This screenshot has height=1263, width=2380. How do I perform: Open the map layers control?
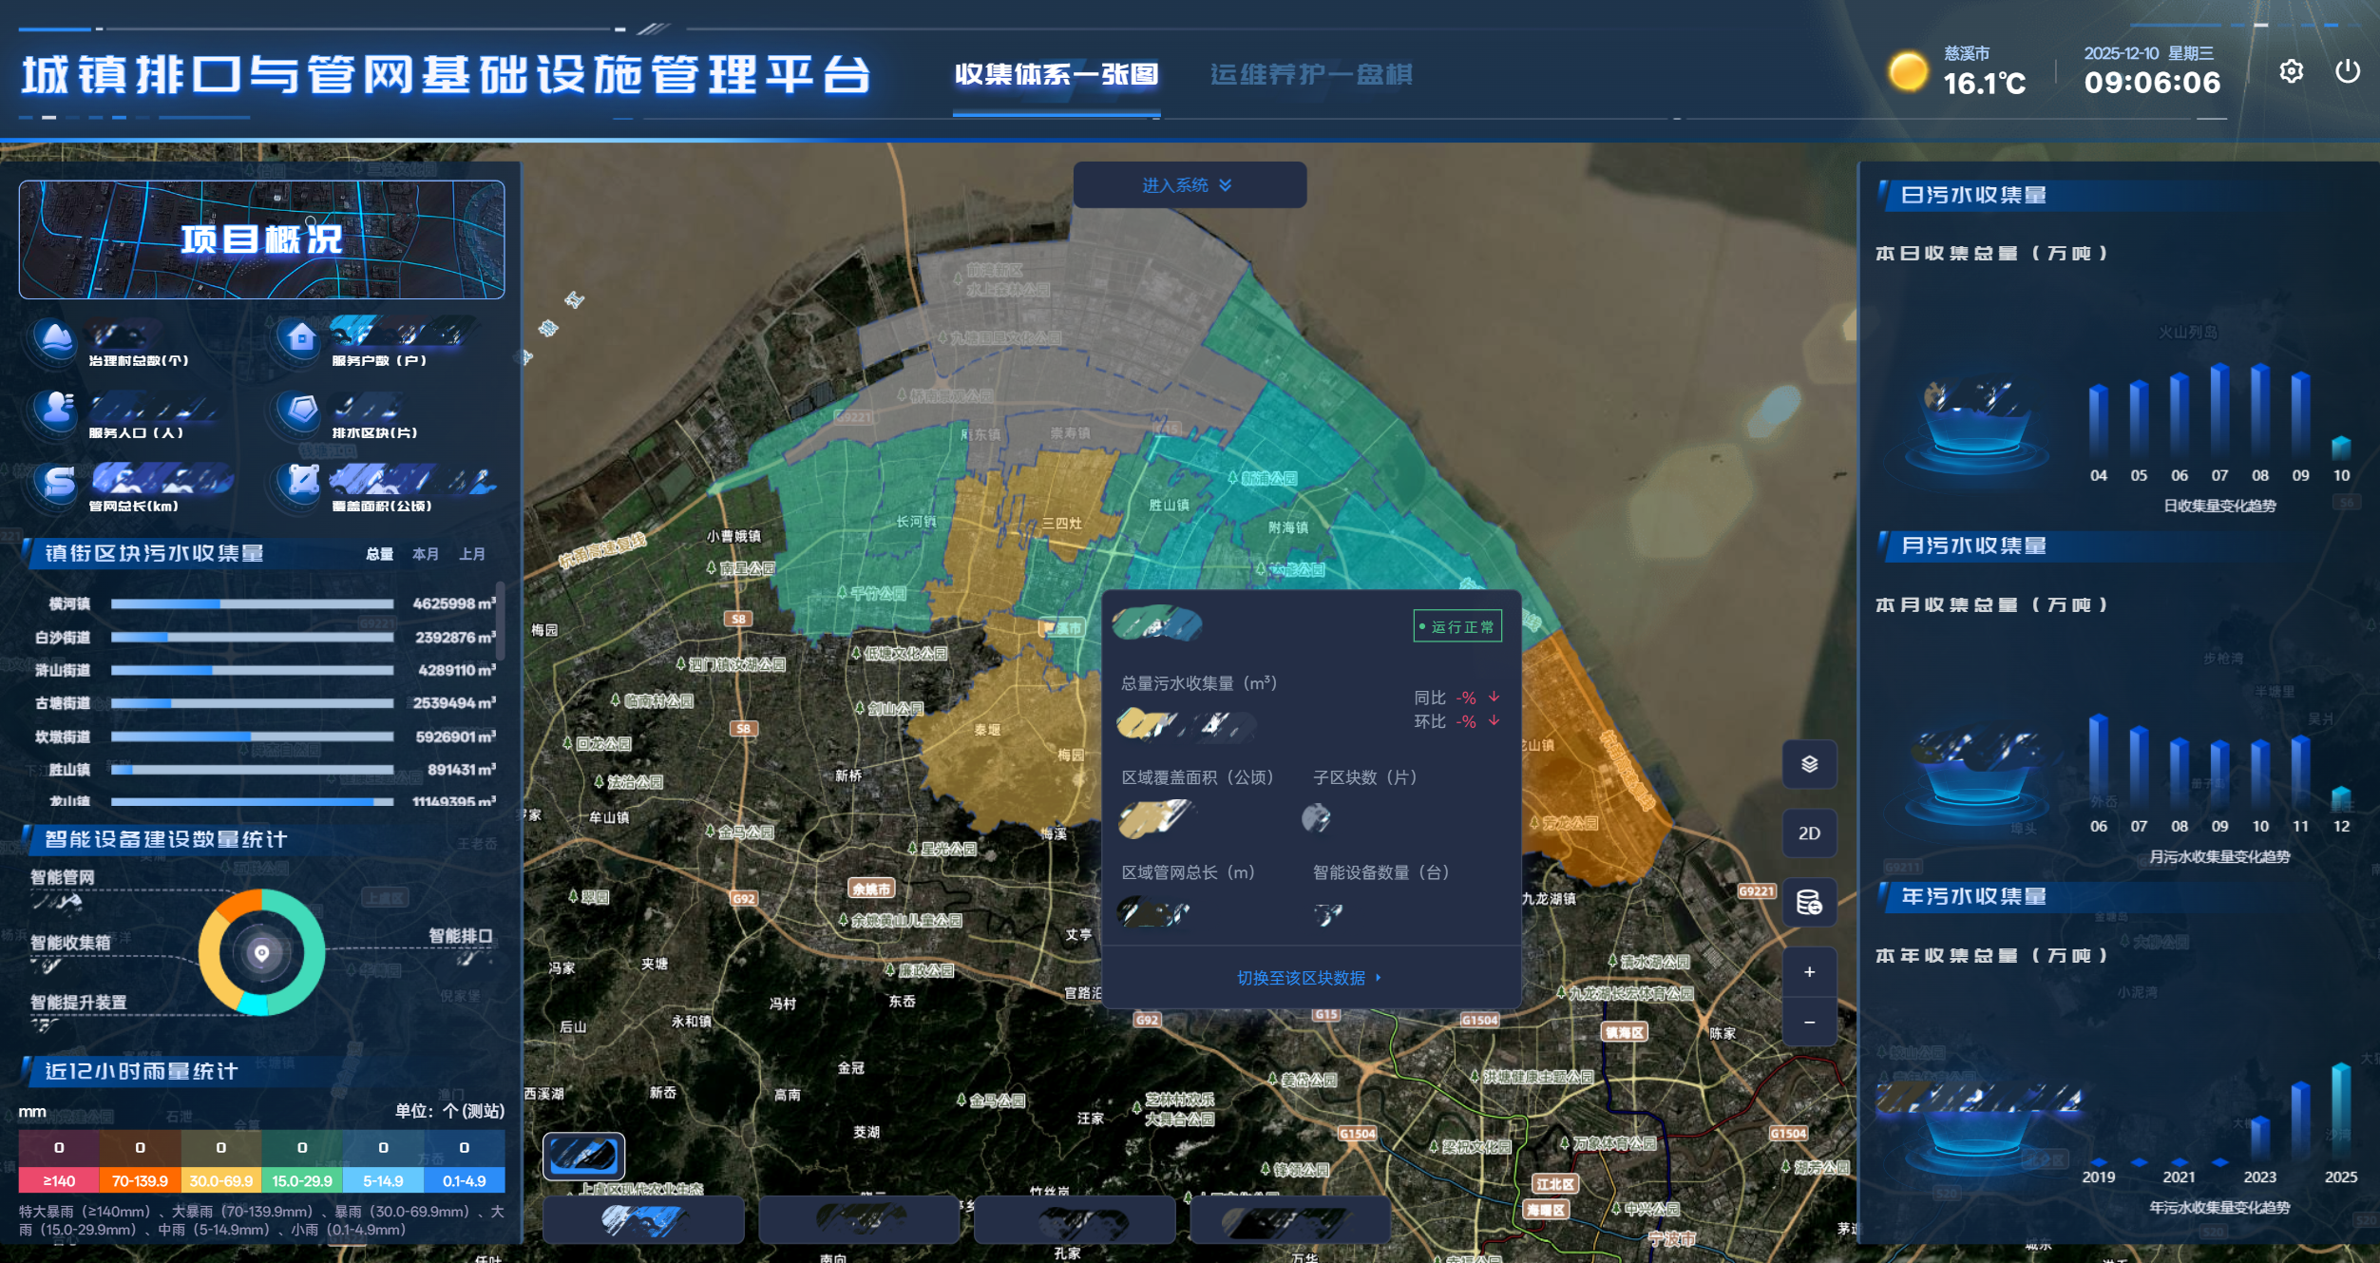pos(1809,764)
